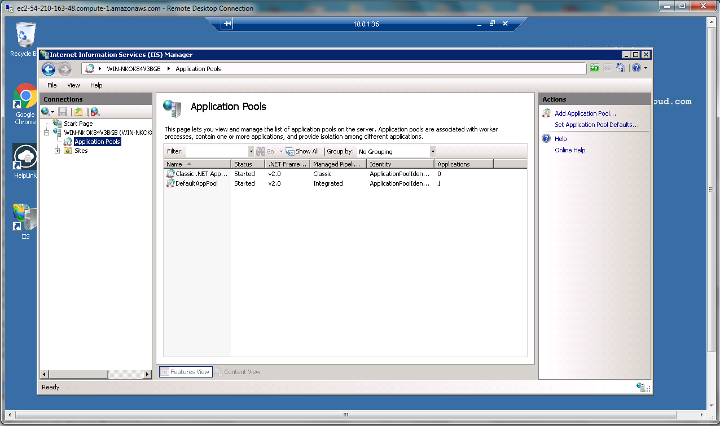Expand the Sites tree node
Screen dimensions: 720x426
[x=57, y=151]
